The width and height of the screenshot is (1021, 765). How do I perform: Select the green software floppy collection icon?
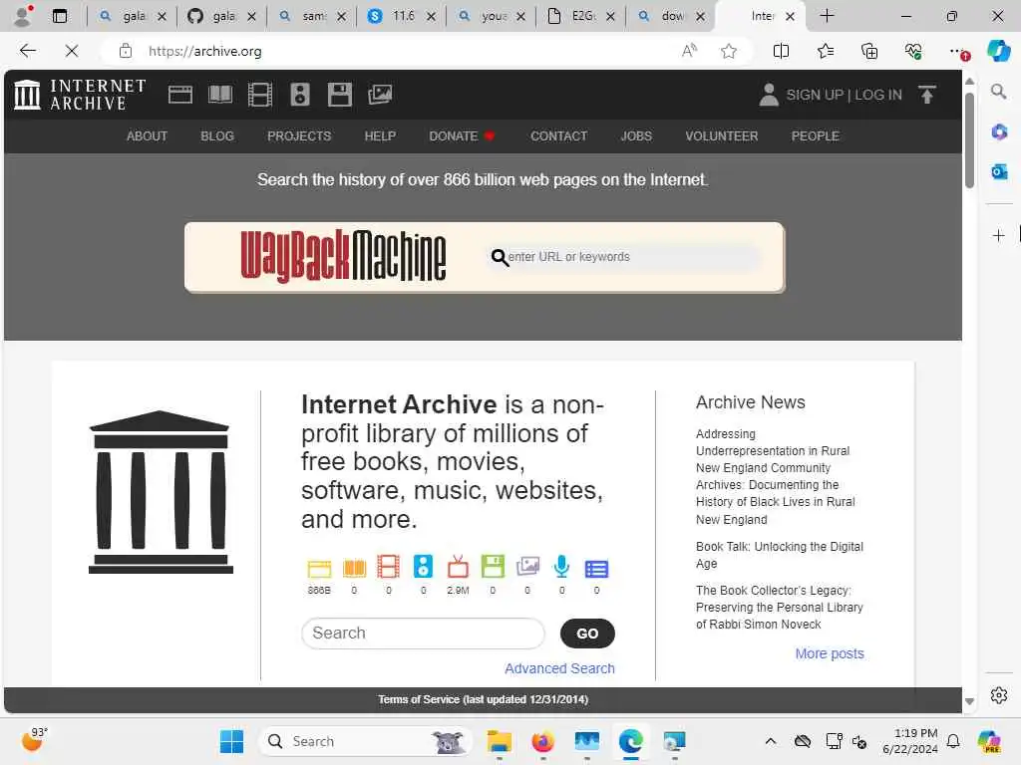(x=493, y=567)
